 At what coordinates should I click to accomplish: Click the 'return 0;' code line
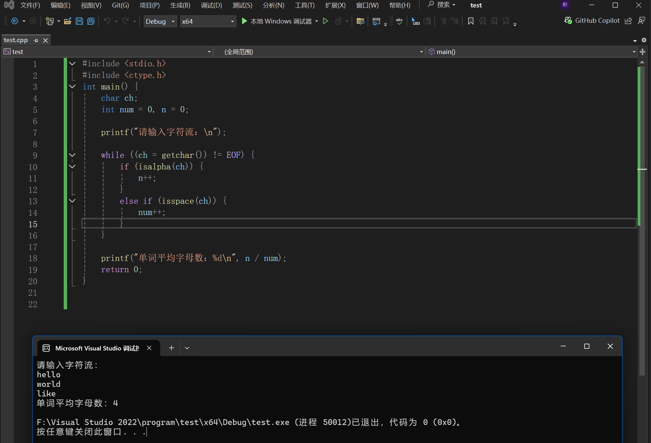coord(121,269)
